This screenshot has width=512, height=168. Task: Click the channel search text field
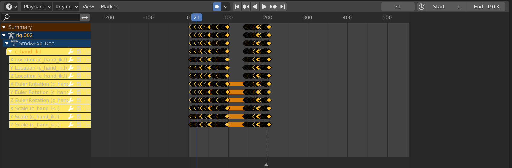tap(41, 17)
